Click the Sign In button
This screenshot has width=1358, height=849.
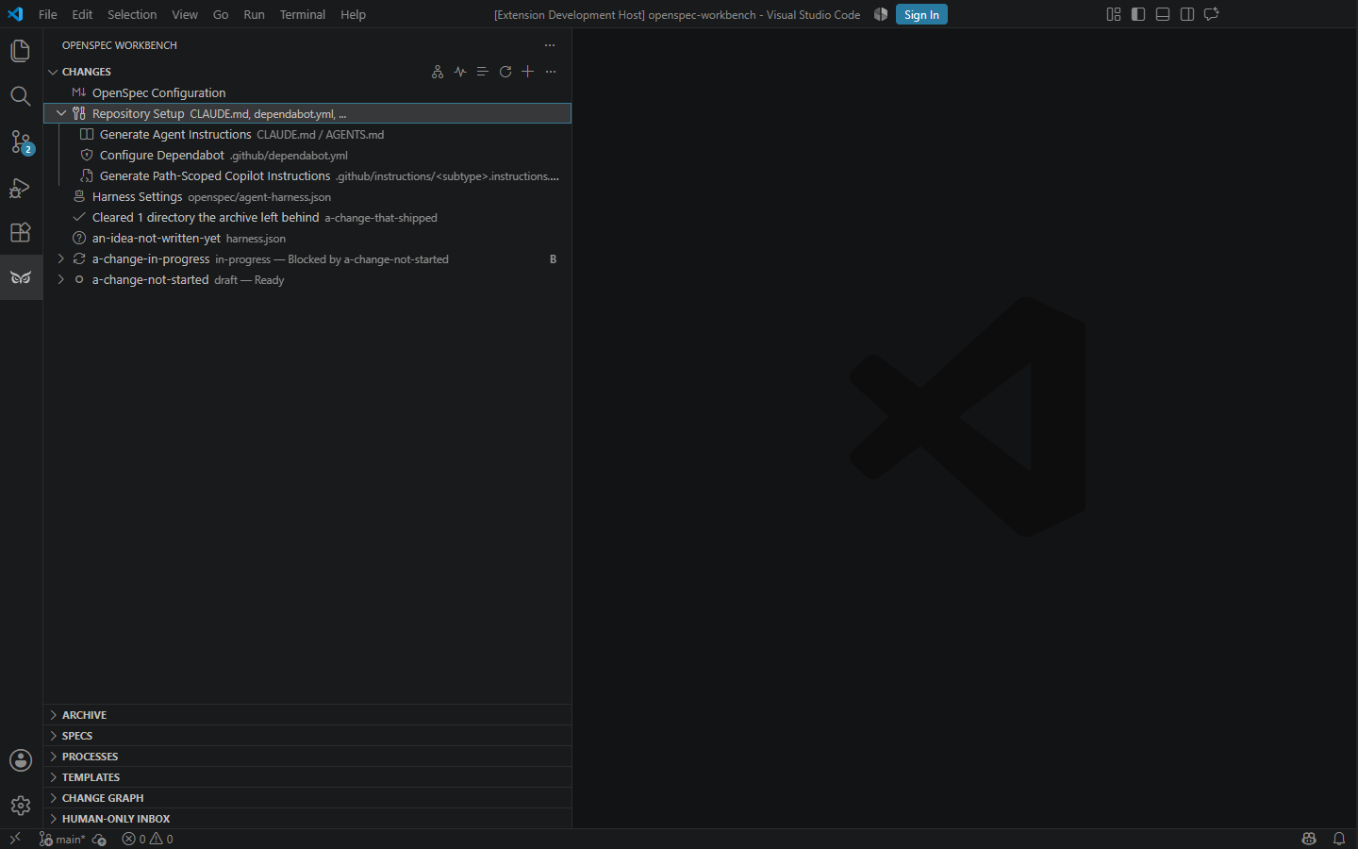tap(921, 14)
